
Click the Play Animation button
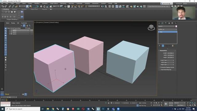tap(156, 103)
